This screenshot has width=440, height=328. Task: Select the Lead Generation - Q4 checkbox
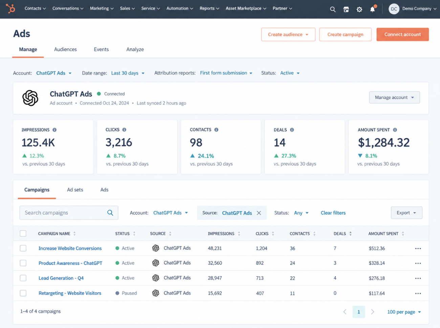23,278
